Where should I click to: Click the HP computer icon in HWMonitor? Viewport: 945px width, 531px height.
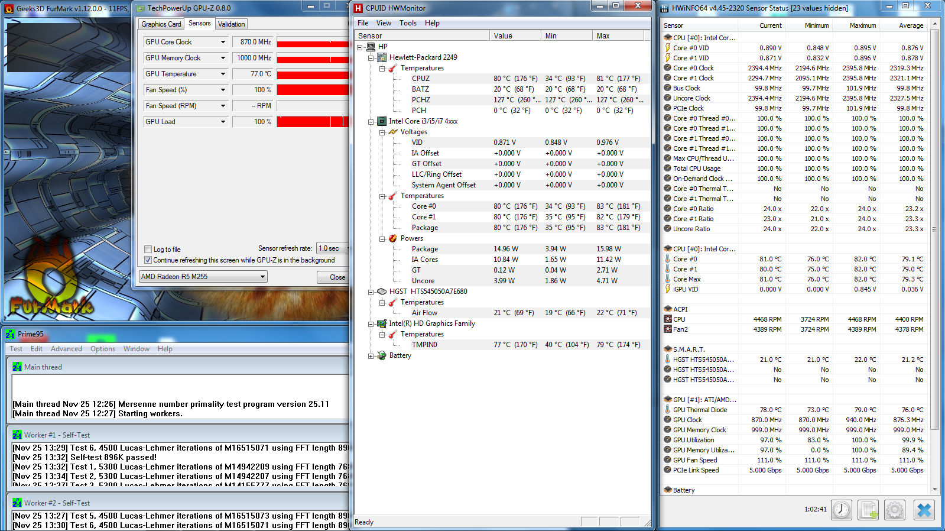tap(371, 47)
